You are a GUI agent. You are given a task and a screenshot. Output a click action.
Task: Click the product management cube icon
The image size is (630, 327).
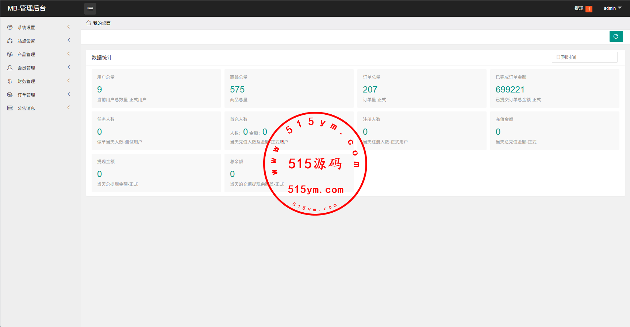click(10, 54)
